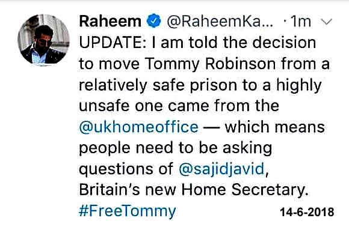349x227 pixels.
Task: Click the 'people need to be asking' line
Action: point(175,148)
